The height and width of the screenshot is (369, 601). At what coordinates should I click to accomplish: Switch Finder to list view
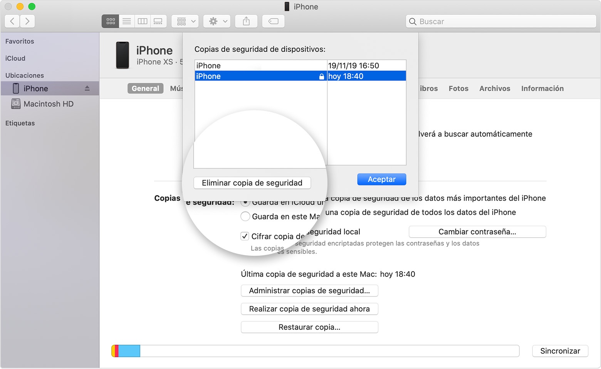click(127, 21)
